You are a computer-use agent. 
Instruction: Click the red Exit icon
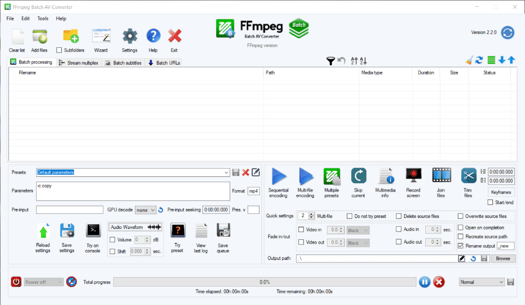point(174,36)
